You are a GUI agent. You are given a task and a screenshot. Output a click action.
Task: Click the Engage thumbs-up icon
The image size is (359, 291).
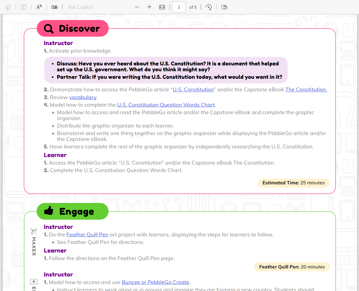pyautogui.click(x=49, y=211)
